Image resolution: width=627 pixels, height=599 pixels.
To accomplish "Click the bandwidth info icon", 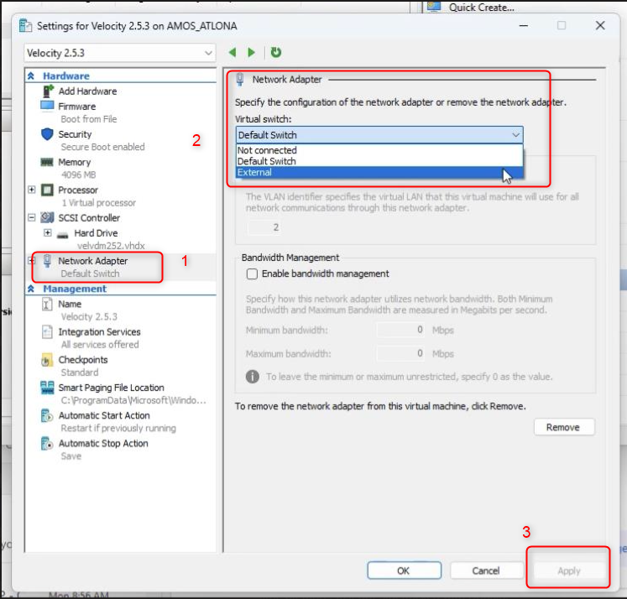I will point(253,377).
